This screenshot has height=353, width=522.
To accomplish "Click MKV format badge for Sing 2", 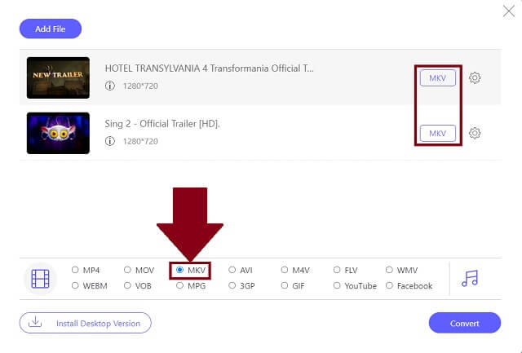I will (x=437, y=133).
